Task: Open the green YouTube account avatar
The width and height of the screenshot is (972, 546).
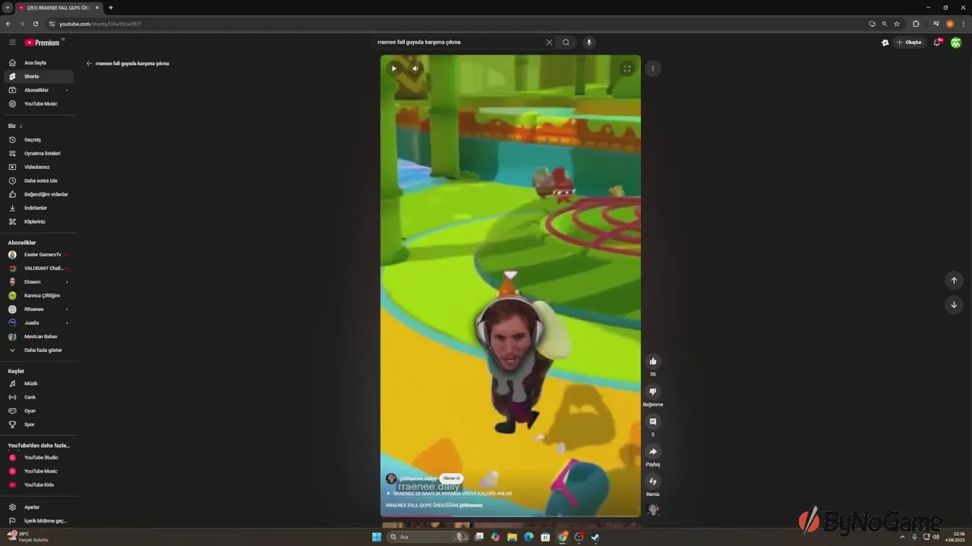Action: click(x=956, y=42)
